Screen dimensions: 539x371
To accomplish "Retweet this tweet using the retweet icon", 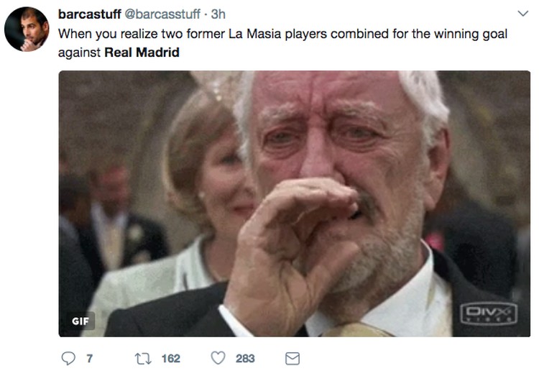I will coord(142,358).
